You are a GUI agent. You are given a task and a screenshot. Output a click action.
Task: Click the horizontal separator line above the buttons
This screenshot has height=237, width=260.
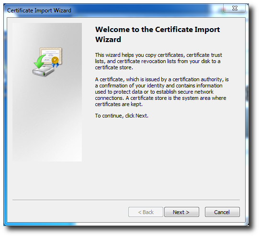[126, 200]
